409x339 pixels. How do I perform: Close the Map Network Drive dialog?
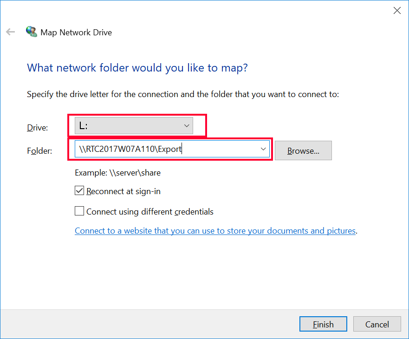[x=397, y=10]
